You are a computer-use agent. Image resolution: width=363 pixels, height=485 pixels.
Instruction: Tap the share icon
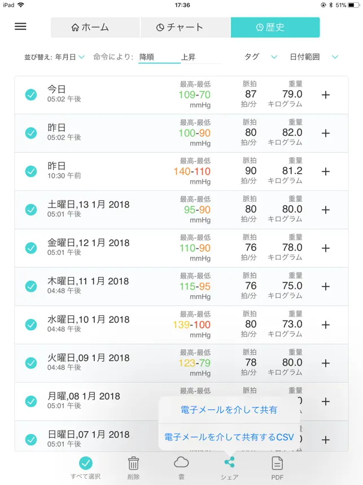point(230,462)
